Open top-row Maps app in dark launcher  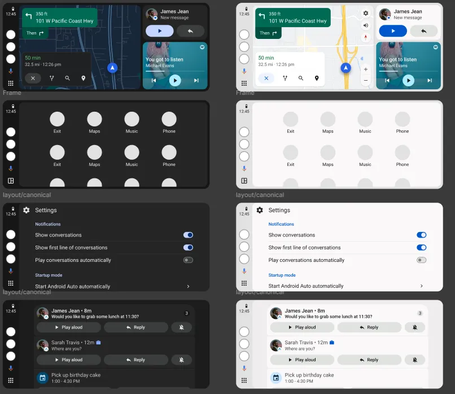pyautogui.click(x=95, y=122)
